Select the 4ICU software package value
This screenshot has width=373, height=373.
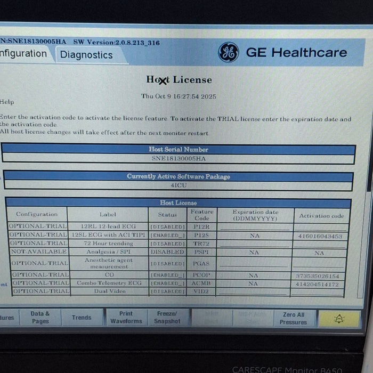(x=179, y=185)
